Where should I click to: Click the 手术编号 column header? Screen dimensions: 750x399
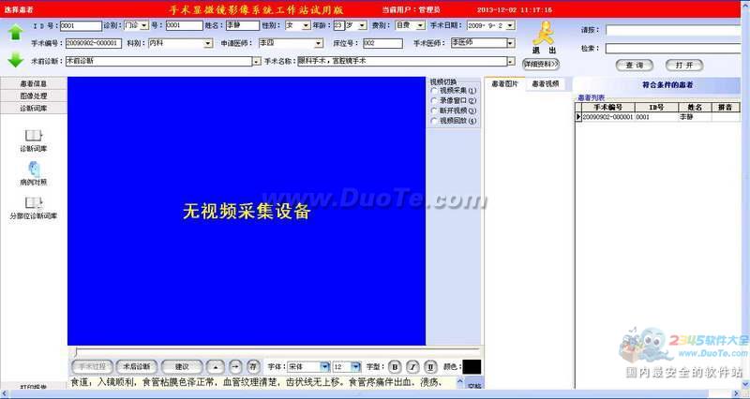point(607,108)
